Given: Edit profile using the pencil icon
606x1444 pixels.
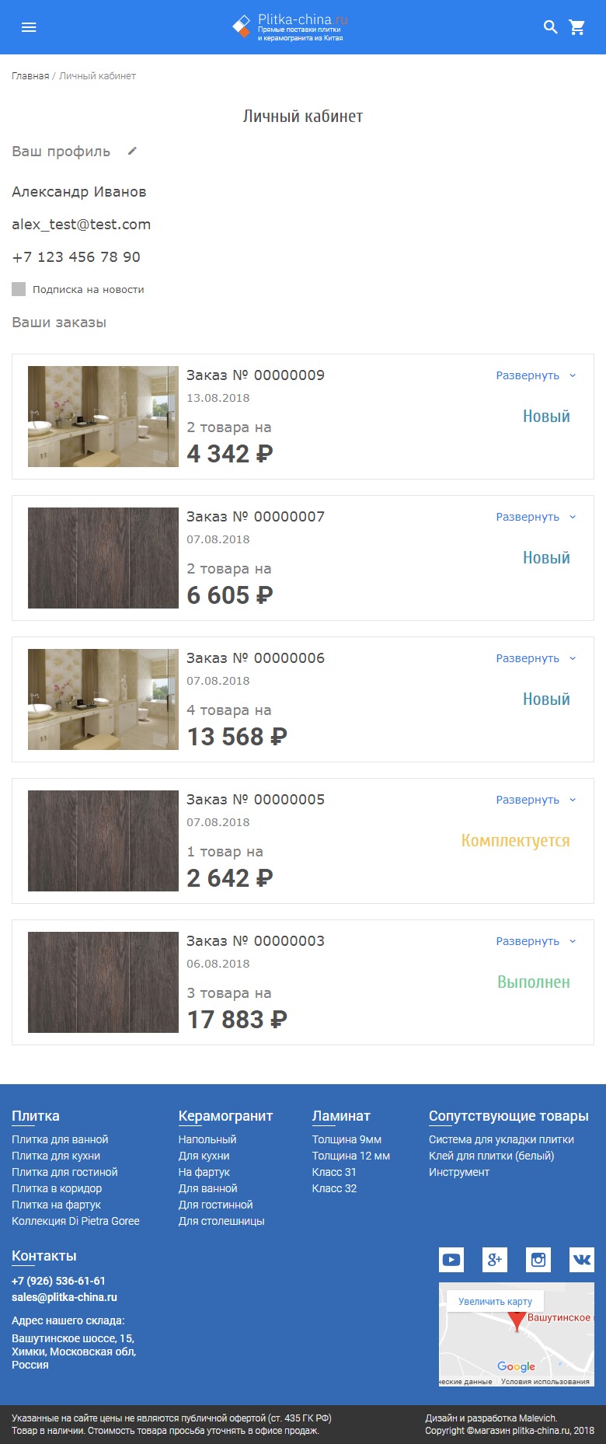Looking at the screenshot, I should pyautogui.click(x=132, y=151).
